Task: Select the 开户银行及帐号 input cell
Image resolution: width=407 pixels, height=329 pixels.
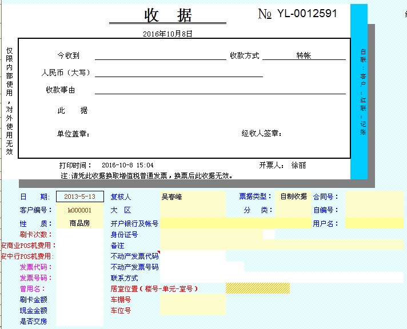Action: [234, 223]
